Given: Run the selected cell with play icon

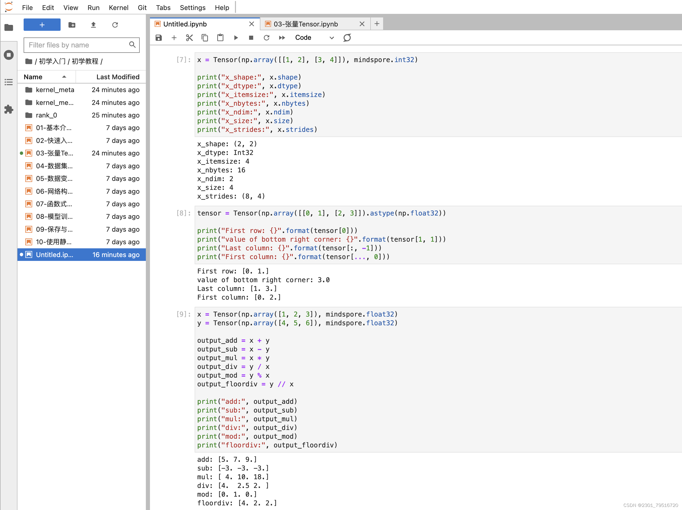Looking at the screenshot, I should click(x=236, y=37).
